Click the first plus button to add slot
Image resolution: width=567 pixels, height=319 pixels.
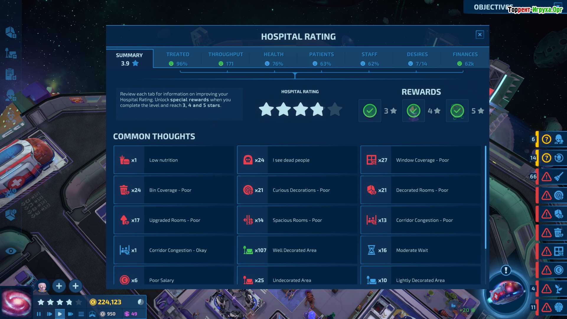[x=59, y=286]
